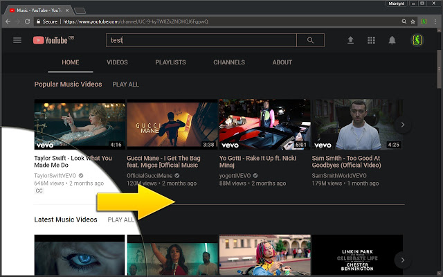Click the 179M views text under Sam Smith
Image resolution: width=443 pixels, height=277 pixels.
click(x=327, y=183)
